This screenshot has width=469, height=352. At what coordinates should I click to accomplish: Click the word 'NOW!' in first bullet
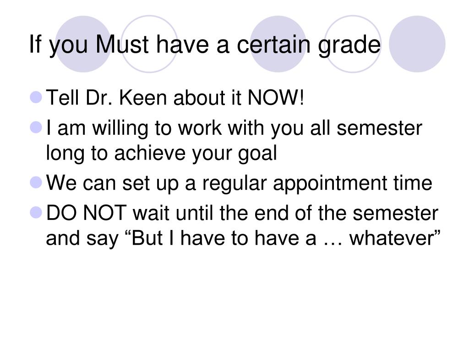[x=276, y=98]
